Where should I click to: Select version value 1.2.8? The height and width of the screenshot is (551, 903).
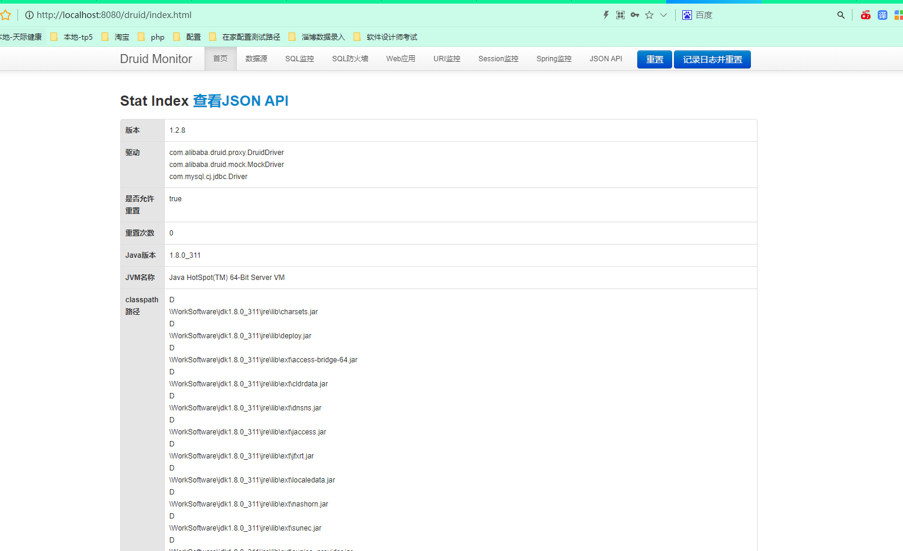tap(177, 130)
